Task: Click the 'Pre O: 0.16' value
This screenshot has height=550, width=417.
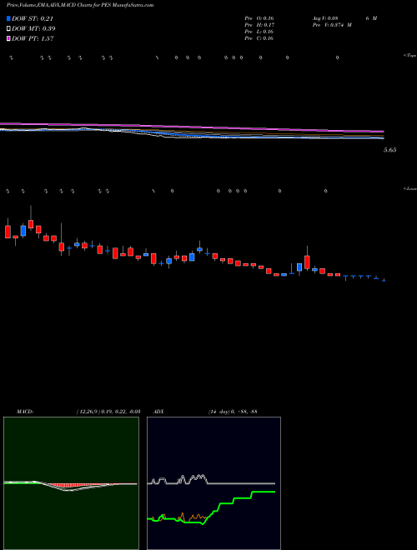Action: (x=259, y=18)
